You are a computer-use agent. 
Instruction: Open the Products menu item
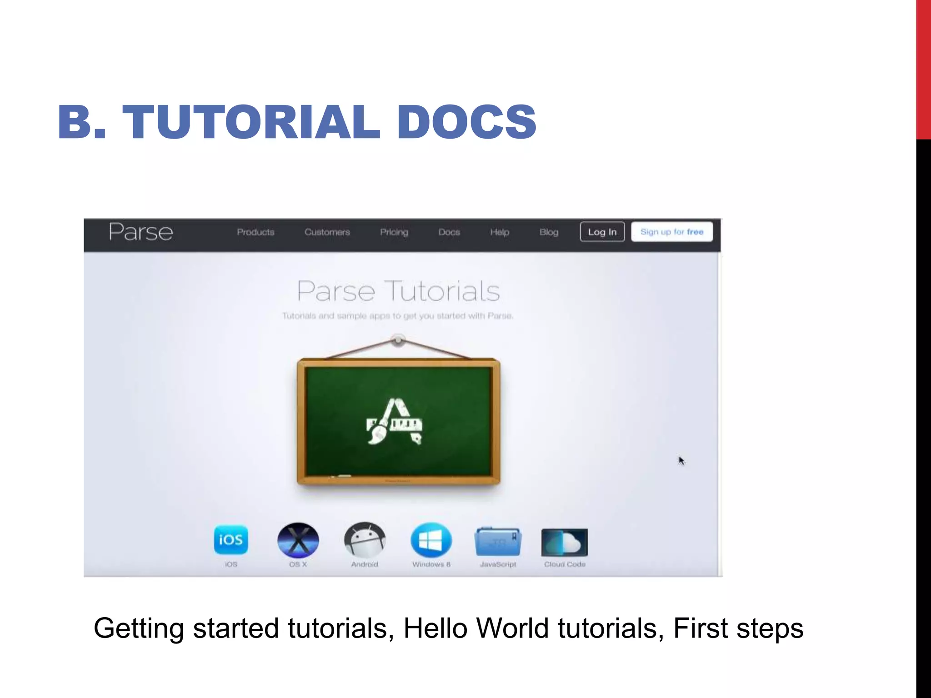point(255,232)
